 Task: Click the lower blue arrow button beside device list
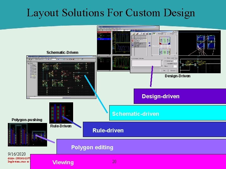[149, 46]
